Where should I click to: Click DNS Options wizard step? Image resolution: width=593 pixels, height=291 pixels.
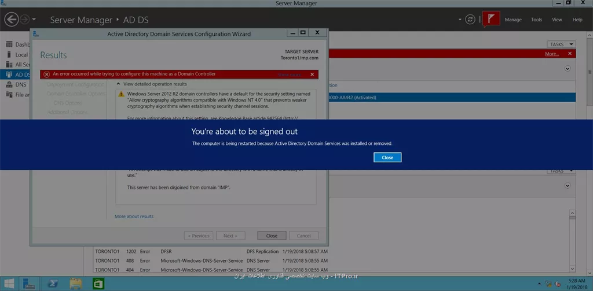[x=68, y=103]
